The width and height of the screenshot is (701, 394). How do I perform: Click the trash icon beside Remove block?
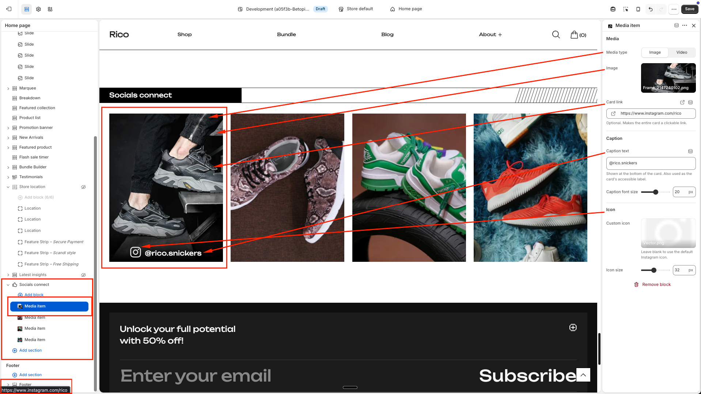(636, 285)
